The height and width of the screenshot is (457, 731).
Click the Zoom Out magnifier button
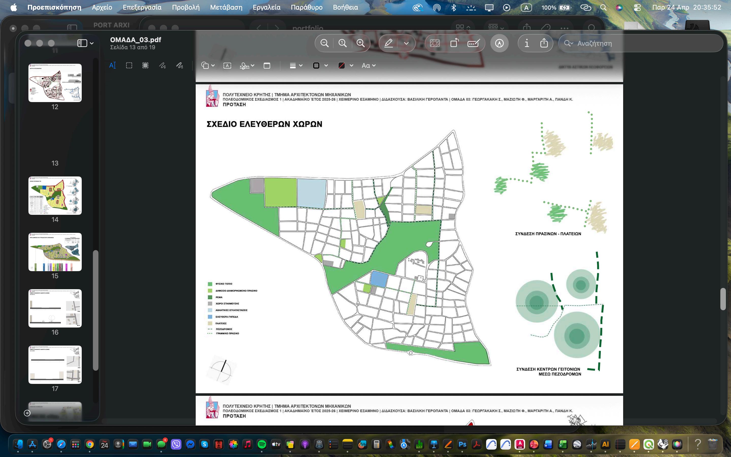324,43
